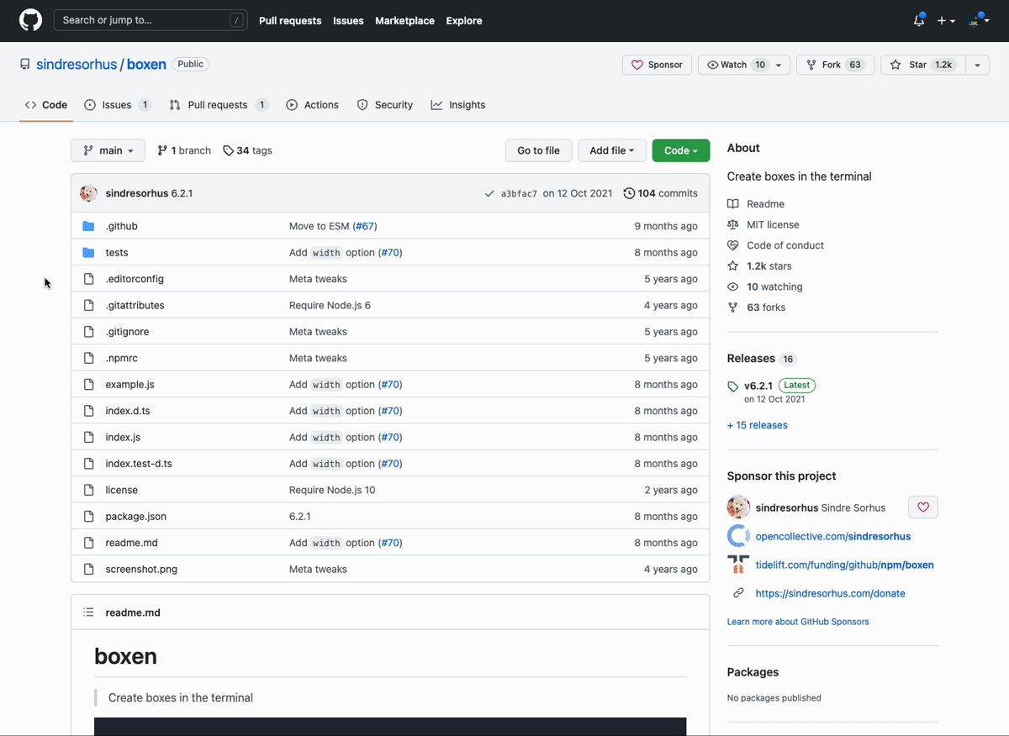Image resolution: width=1009 pixels, height=736 pixels.
Task: Open the main branch selector dropdown
Action: tap(108, 150)
